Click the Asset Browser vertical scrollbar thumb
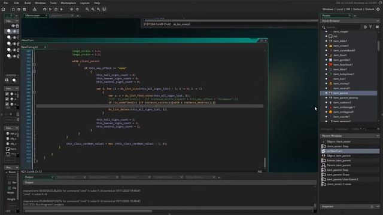The image size is (383, 215). [x=379, y=46]
